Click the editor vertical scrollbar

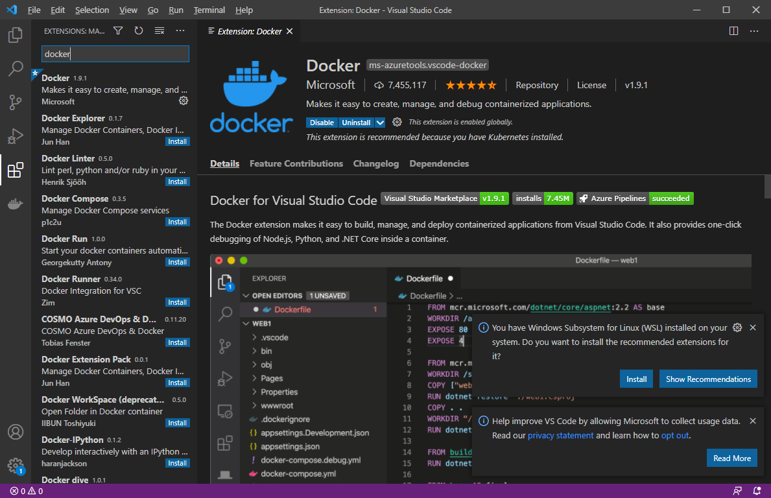click(768, 187)
